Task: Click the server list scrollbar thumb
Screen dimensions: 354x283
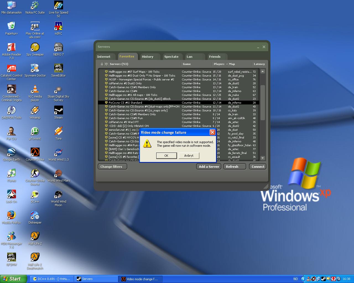Action: click(x=263, y=103)
